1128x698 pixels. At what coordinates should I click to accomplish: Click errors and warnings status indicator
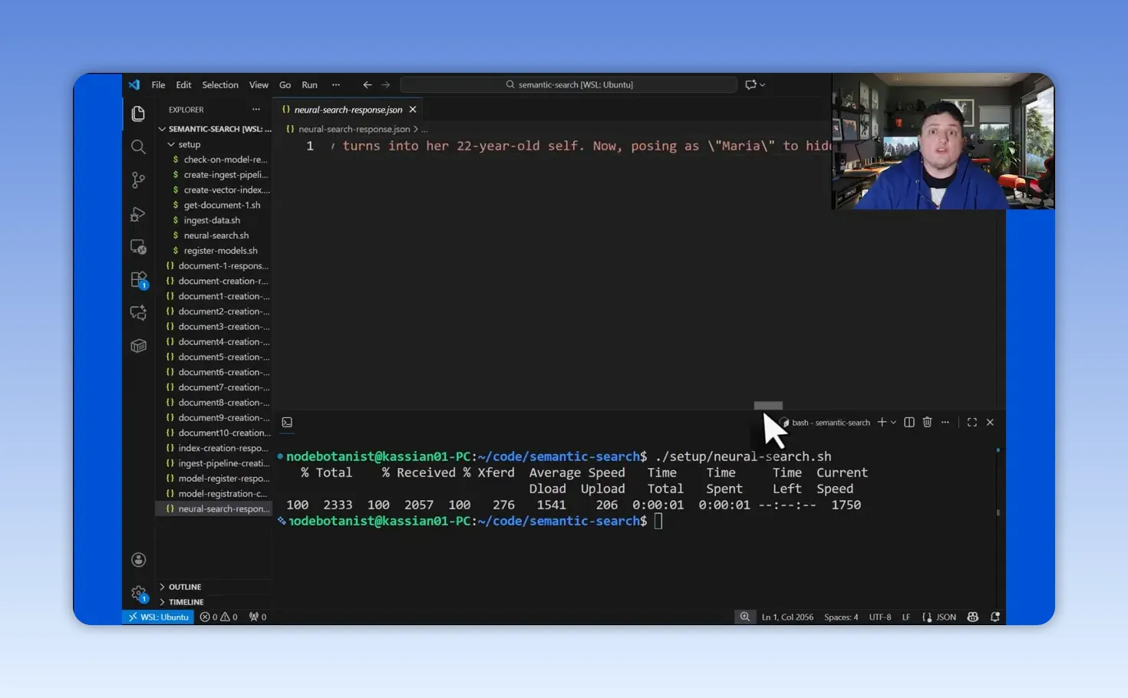pyautogui.click(x=219, y=617)
